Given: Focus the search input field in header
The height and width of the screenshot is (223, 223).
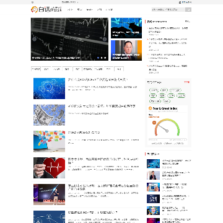Looking at the screenshot, I should tap(168, 9).
